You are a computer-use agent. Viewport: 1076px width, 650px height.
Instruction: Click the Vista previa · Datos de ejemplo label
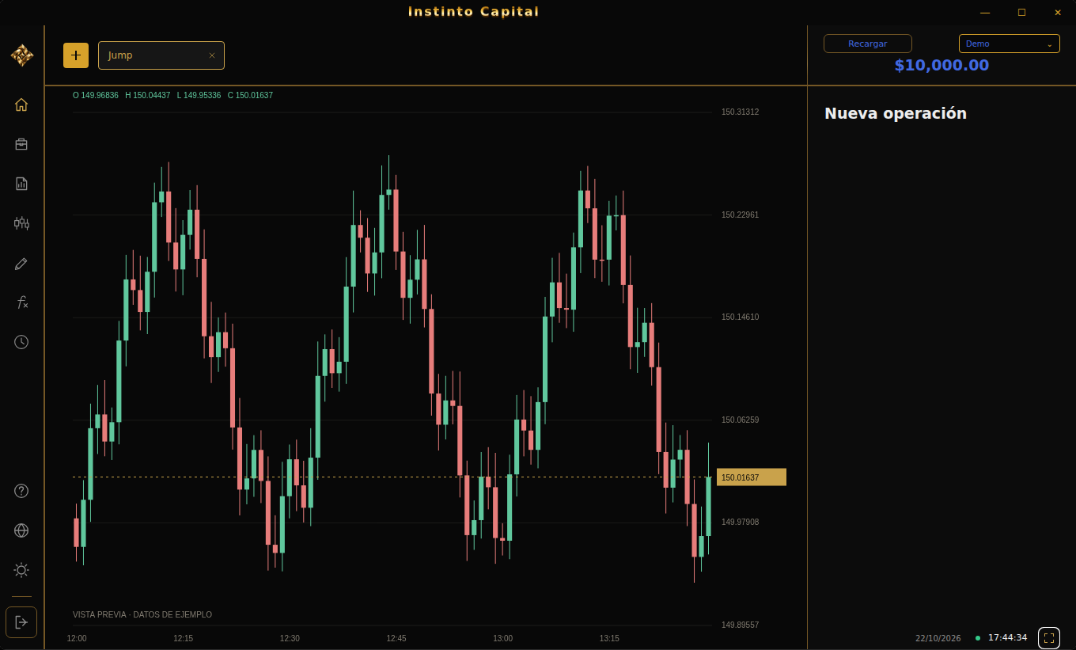click(x=142, y=614)
